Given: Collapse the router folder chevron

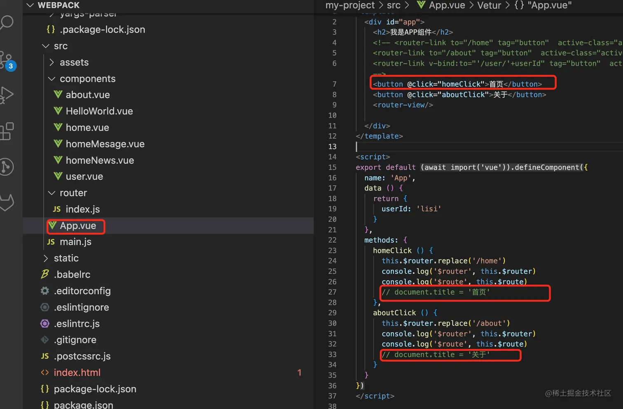Looking at the screenshot, I should (x=52, y=193).
